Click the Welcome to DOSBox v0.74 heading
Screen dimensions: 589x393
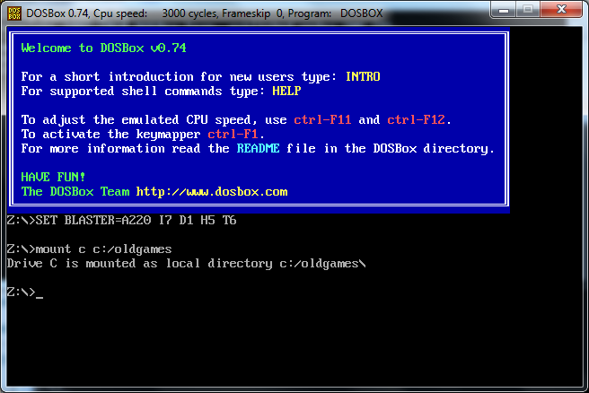[103, 48]
